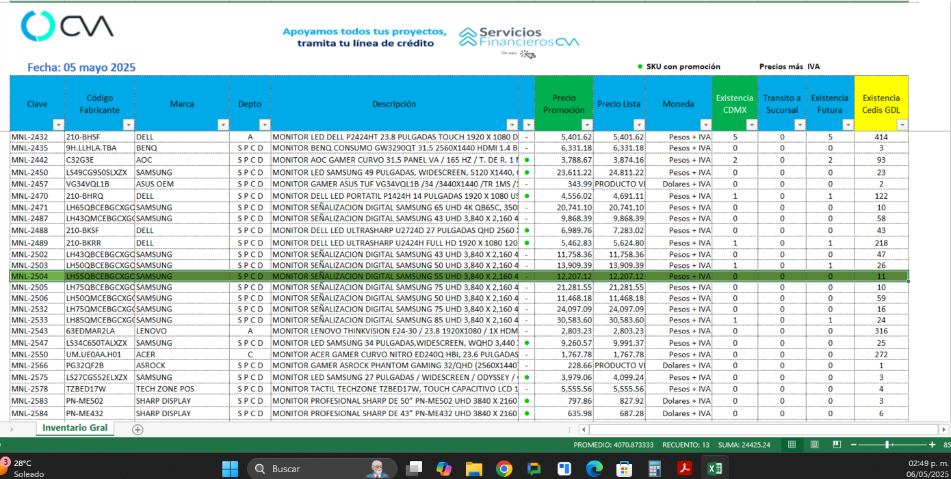Open Calculator from the taskbar
Screen dimensions: 951x479
coord(654,469)
